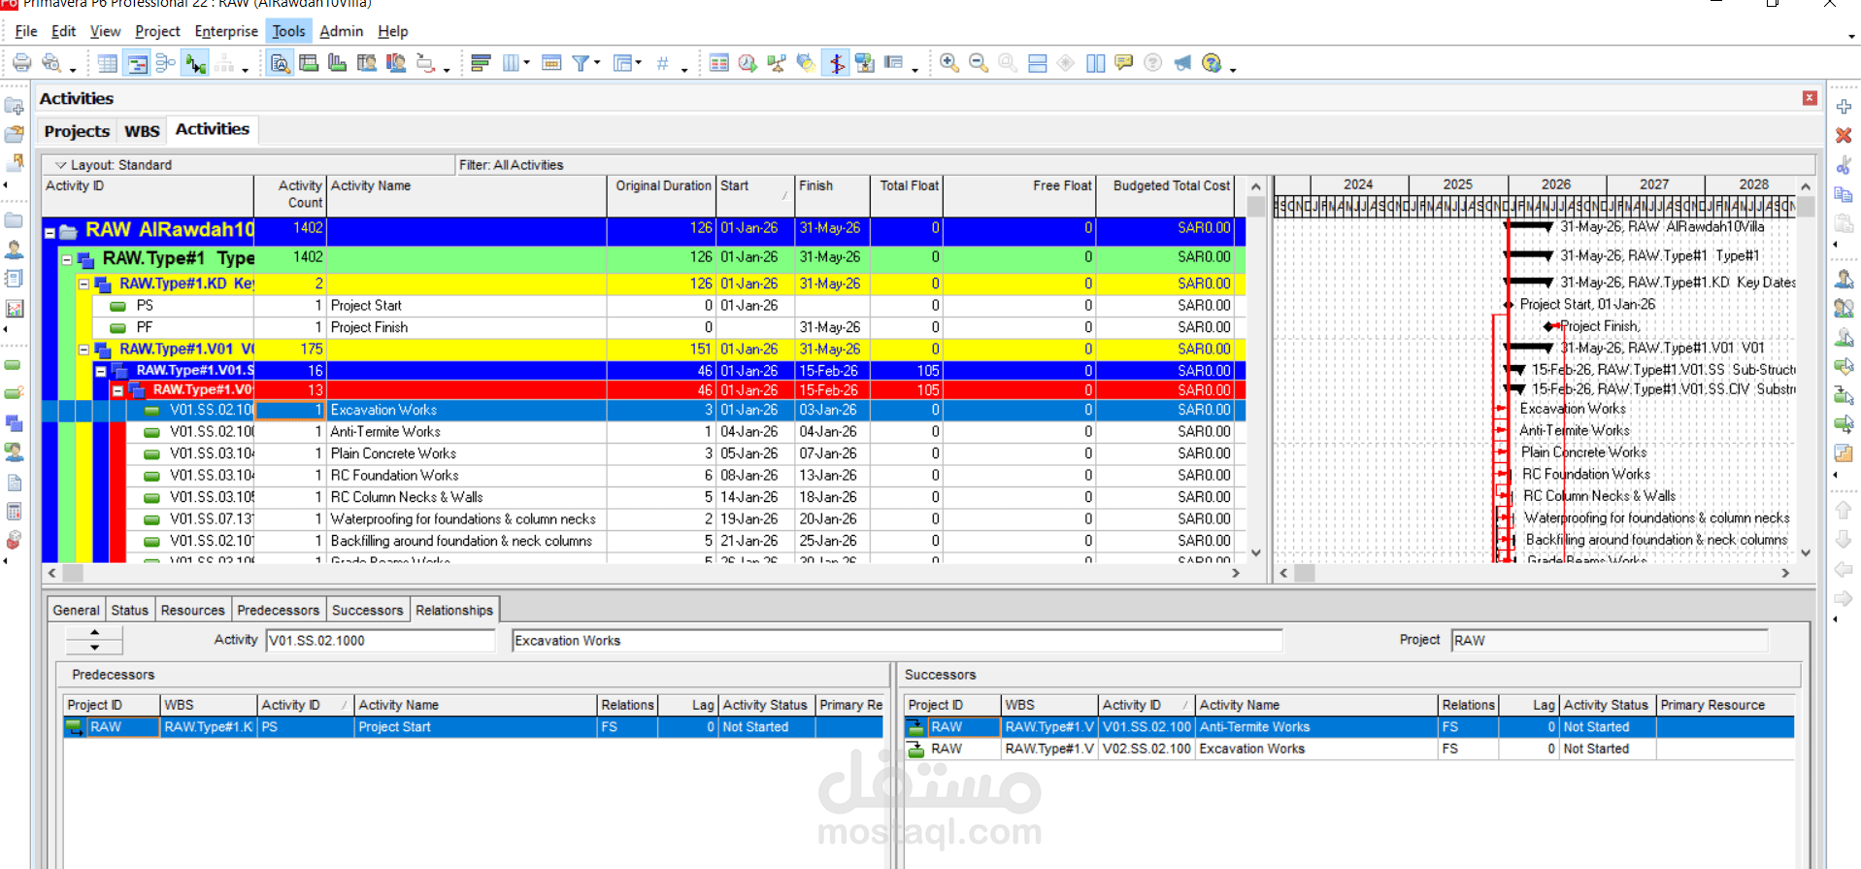The width and height of the screenshot is (1861, 869).
Task: Toggle the Progress Spotlight icon
Action: click(806, 63)
